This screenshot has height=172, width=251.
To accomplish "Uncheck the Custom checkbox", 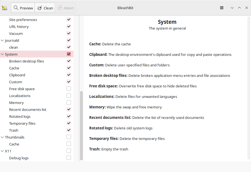I will click(69, 82).
